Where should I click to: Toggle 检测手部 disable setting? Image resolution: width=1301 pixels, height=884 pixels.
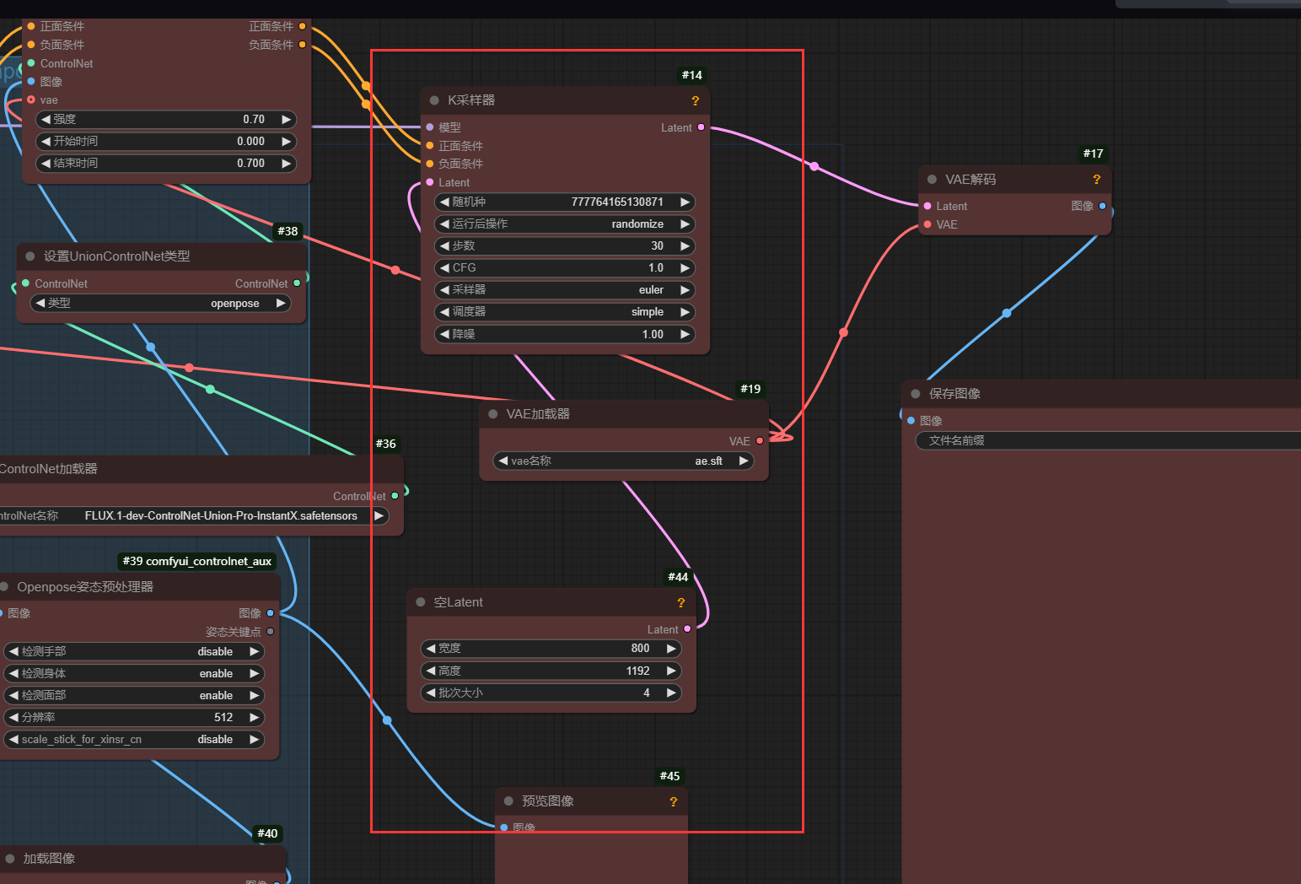tap(134, 652)
